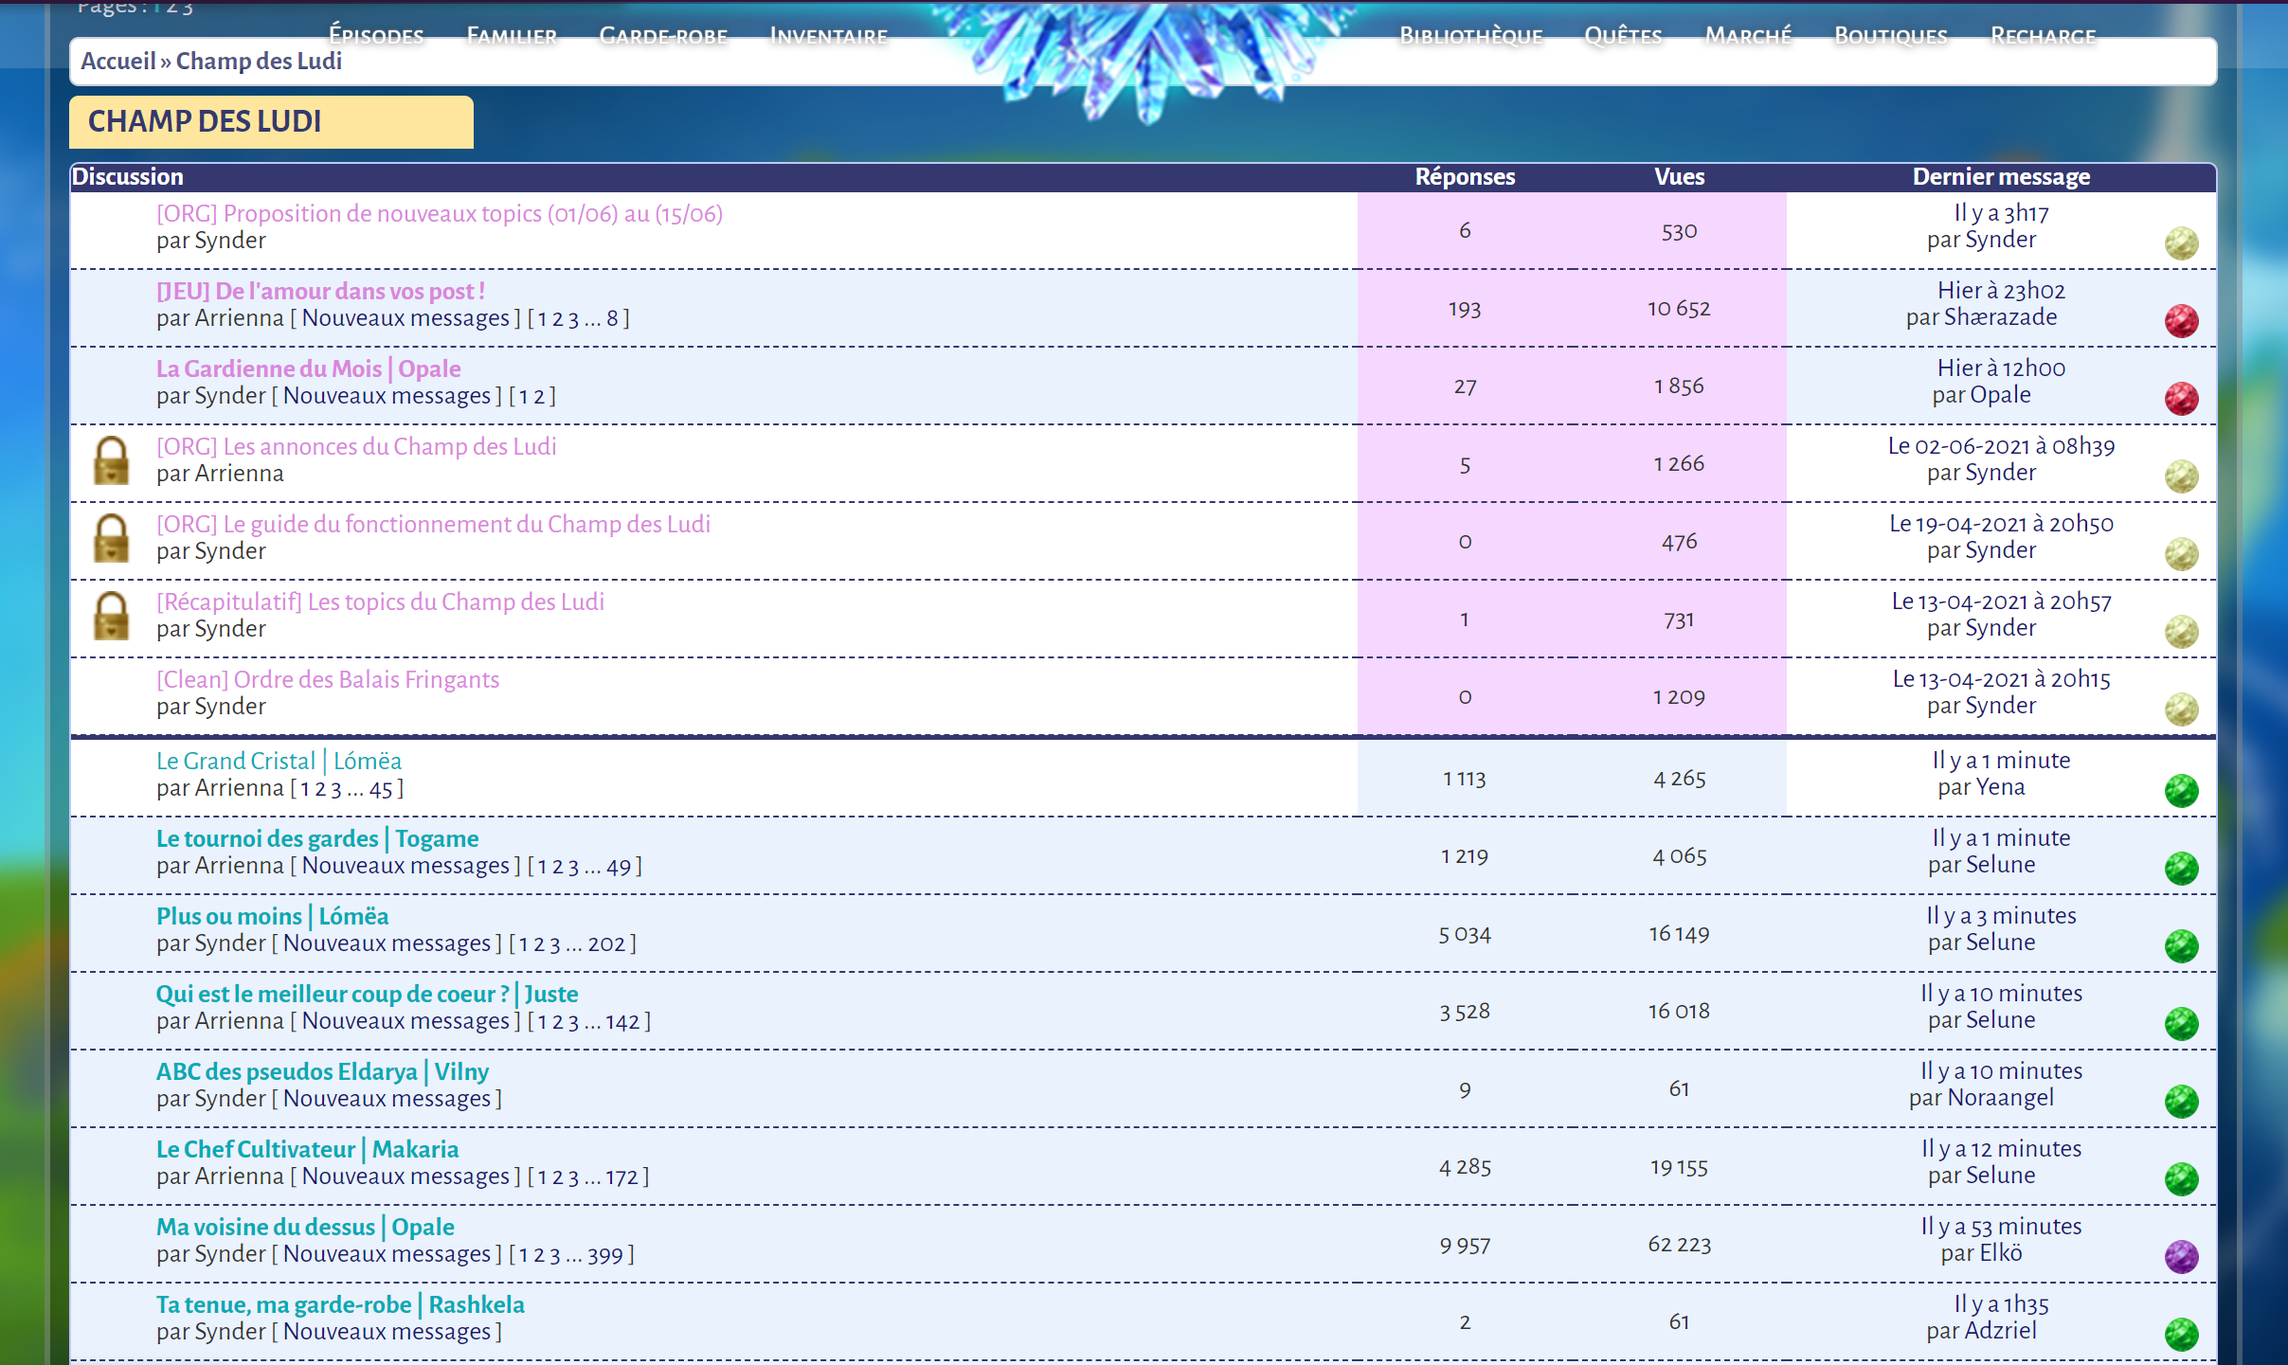Click the purple gem icon in Ma voisine row
The image size is (2288, 1365).
(2181, 1257)
